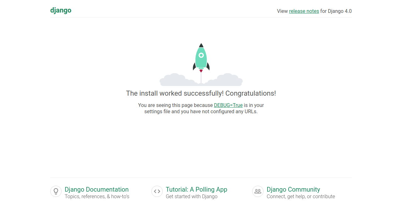Click the django logo in the header
402x207 pixels.
(x=61, y=10)
